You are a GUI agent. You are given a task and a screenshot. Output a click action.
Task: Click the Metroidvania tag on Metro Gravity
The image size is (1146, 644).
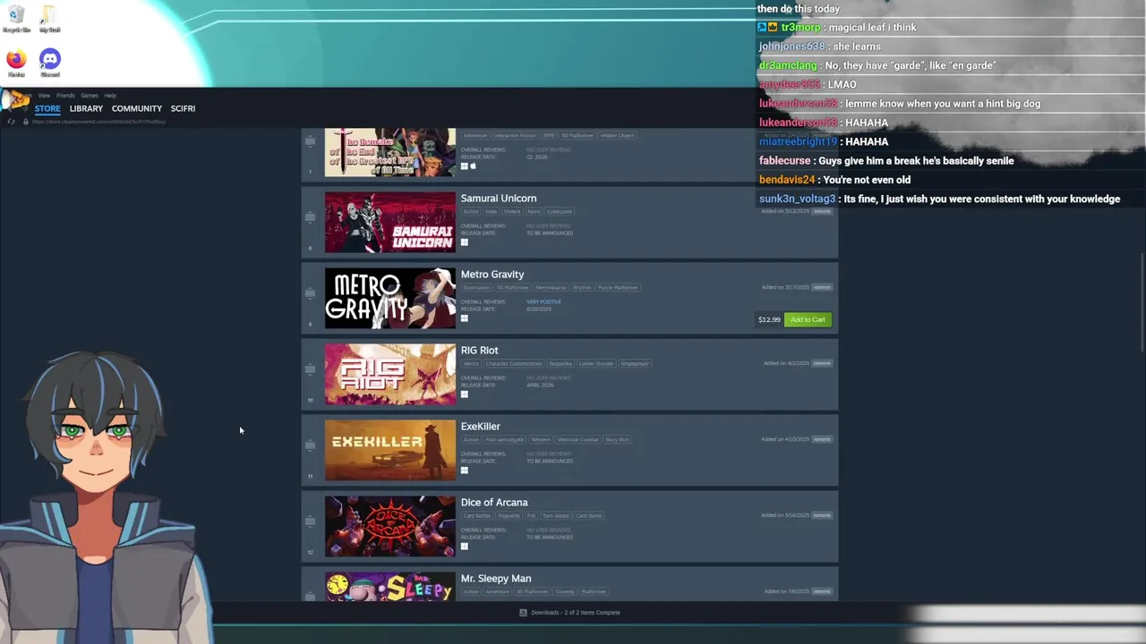[x=551, y=288]
